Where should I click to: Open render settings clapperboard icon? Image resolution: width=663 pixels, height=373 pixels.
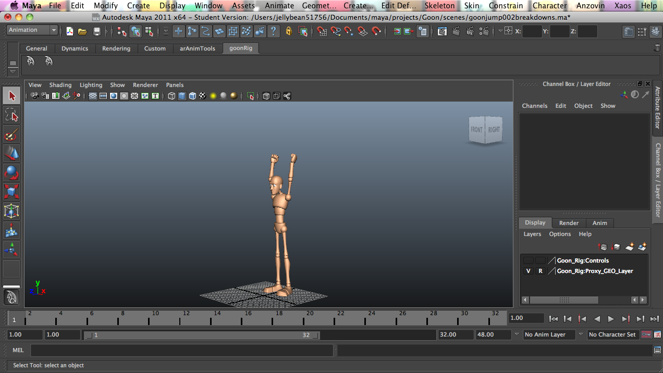(484, 32)
